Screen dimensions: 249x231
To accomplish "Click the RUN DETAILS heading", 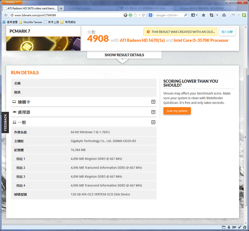I will point(25,73).
